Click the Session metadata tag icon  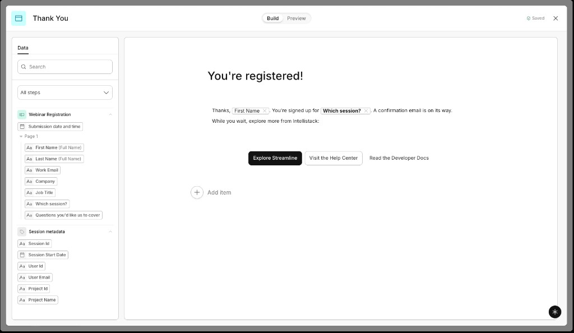click(22, 232)
